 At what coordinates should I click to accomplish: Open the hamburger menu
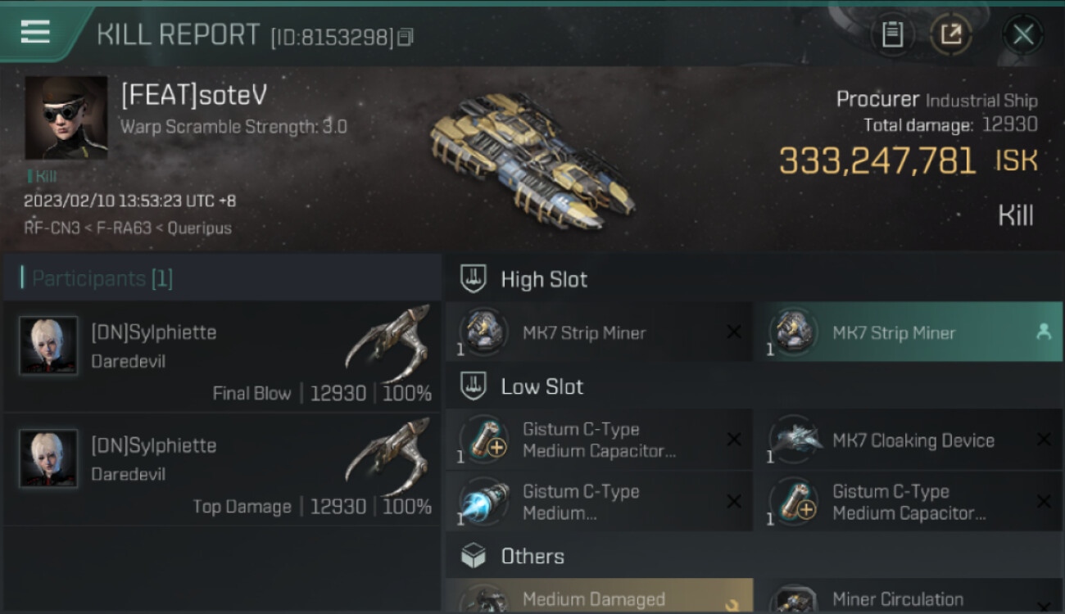[35, 32]
